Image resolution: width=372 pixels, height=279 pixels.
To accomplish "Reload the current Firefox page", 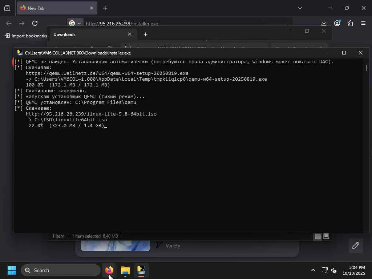I will coord(35,23).
